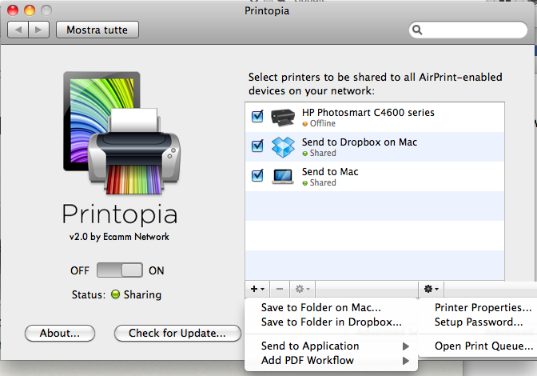Open the plus add-printer dropdown

pos(257,288)
